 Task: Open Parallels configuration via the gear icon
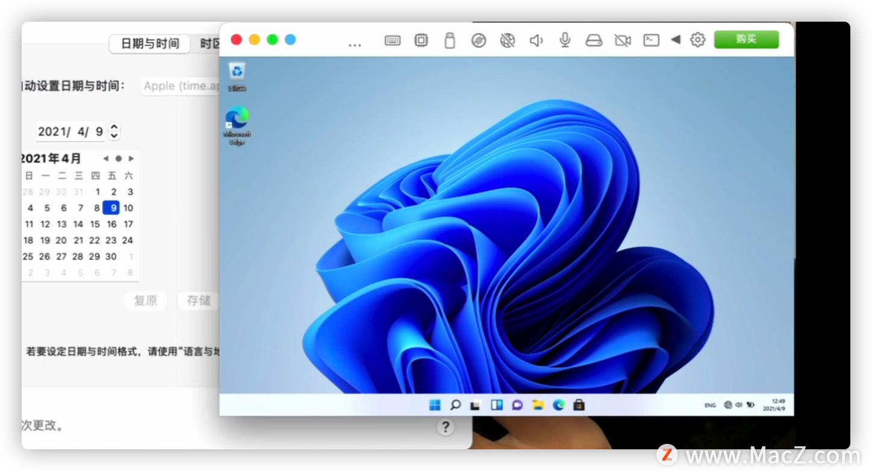click(697, 40)
